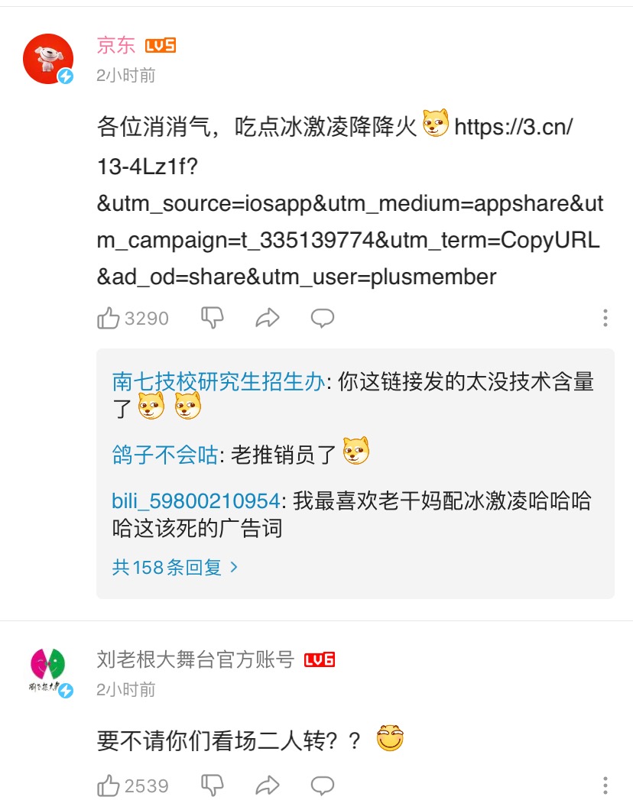Tap the LV5 level badge beside 京东
633x800 pixels.
(161, 45)
